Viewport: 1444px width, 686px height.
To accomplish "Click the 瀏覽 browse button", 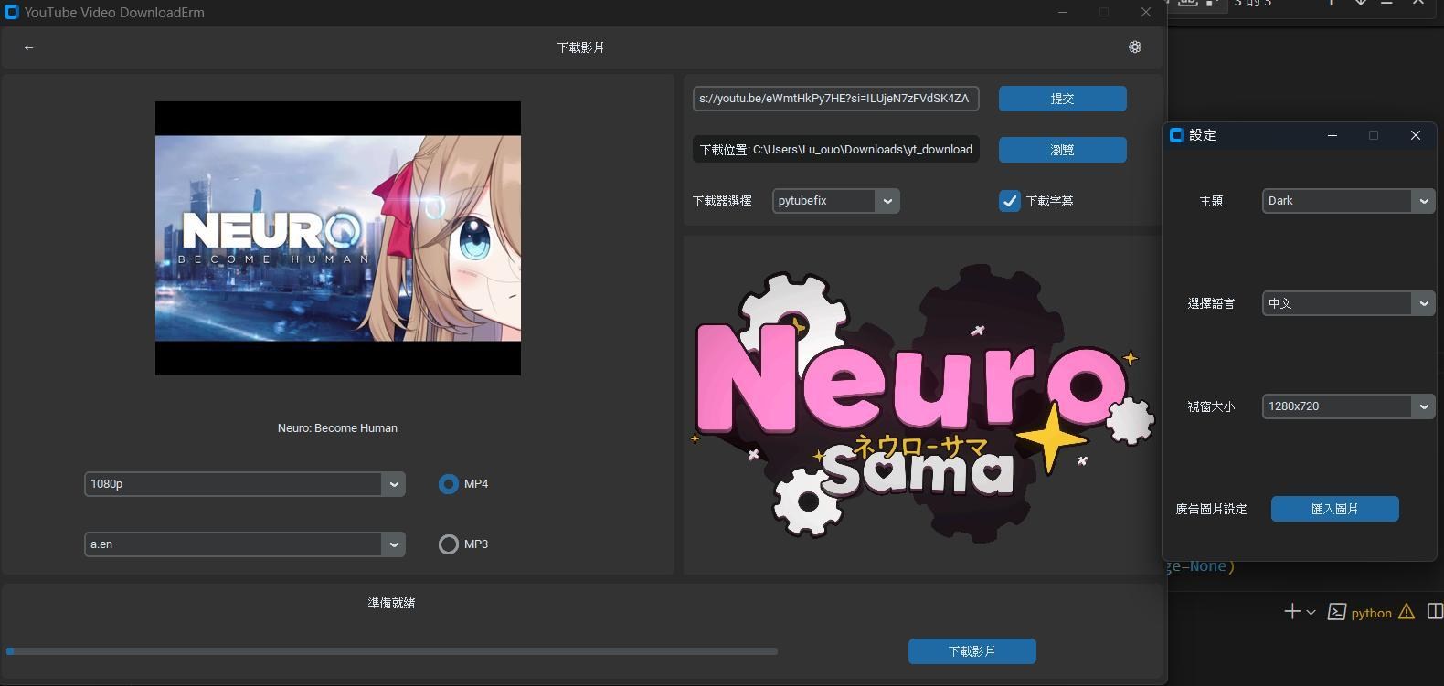I will click(x=1062, y=150).
